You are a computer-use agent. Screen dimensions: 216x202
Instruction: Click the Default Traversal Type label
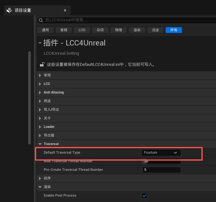tap(62, 153)
